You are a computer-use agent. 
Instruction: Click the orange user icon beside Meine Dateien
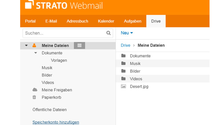[34, 45]
